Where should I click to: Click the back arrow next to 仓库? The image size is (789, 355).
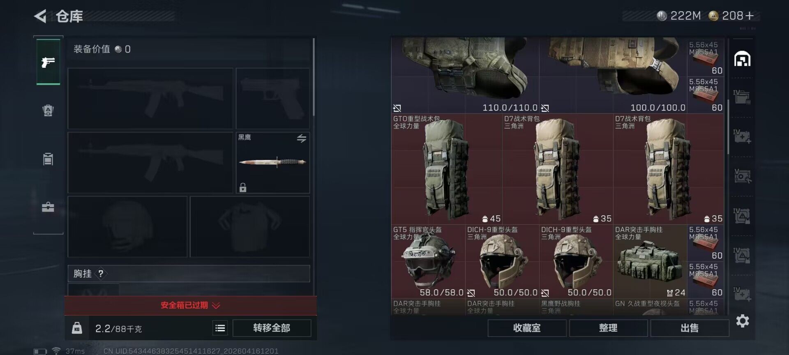pyautogui.click(x=40, y=16)
